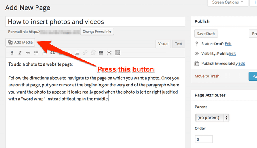Click the Add Media button
Image resolution: width=257 pixels, height=148 pixels.
20,42
